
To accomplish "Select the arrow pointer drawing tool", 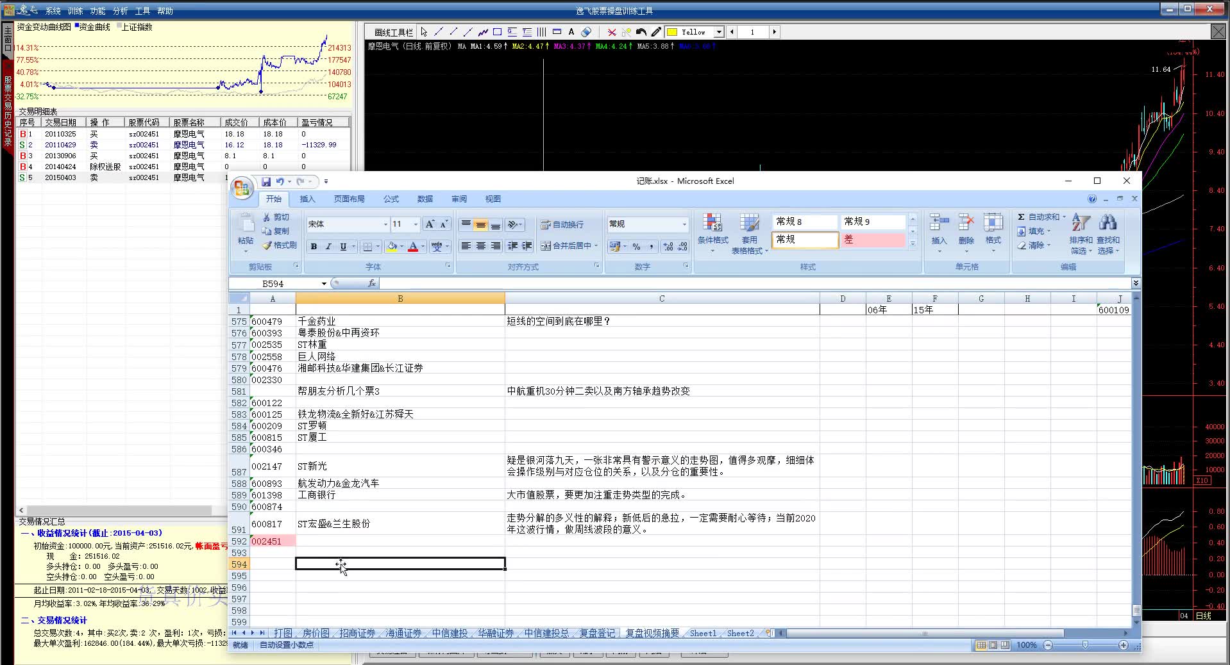I will 424,32.
